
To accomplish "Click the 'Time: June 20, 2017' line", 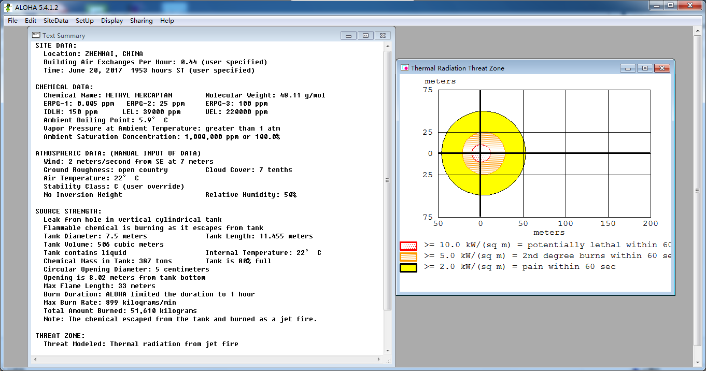I will click(x=149, y=70).
